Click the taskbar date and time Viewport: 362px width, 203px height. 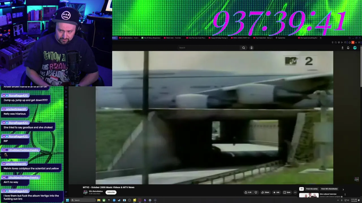tap(354, 200)
